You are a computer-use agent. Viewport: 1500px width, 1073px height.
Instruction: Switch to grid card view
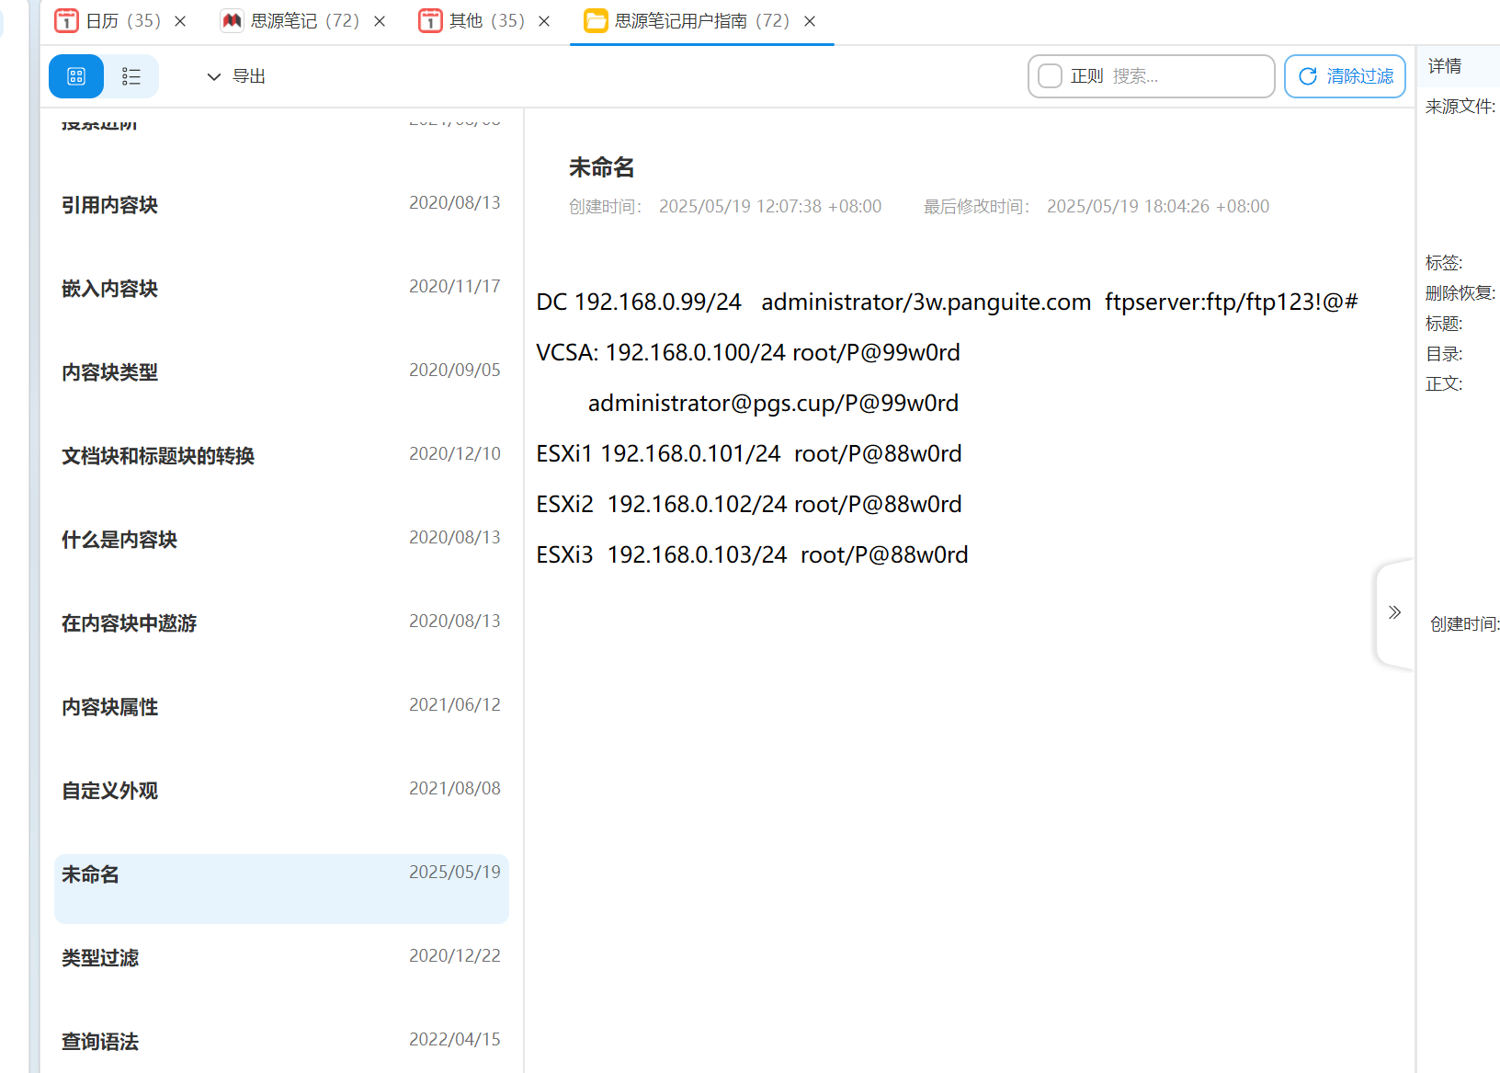(76, 76)
